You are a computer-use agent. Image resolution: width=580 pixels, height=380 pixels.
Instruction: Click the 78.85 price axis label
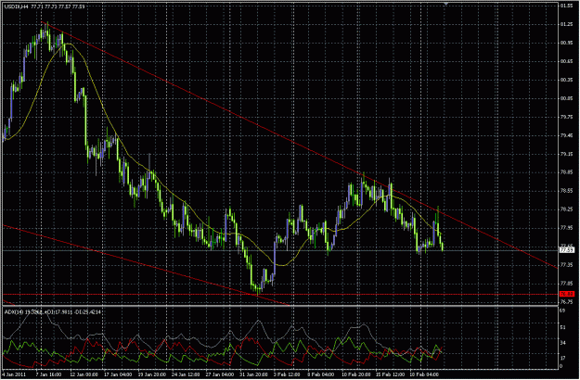(565, 172)
